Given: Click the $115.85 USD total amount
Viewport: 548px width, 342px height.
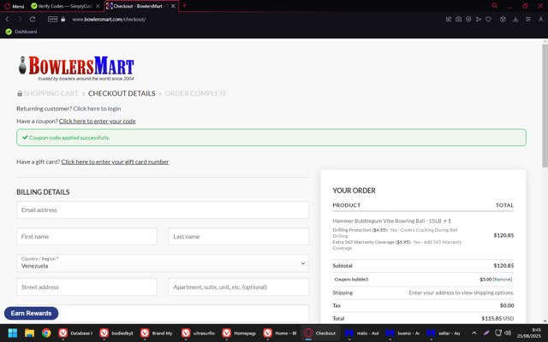Looking at the screenshot, I should click(497, 318).
